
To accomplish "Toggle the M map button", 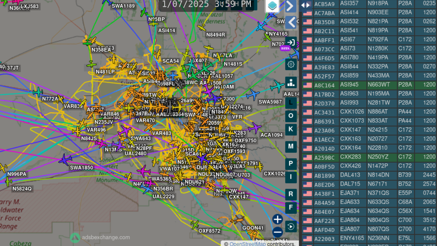I will 291,146.
